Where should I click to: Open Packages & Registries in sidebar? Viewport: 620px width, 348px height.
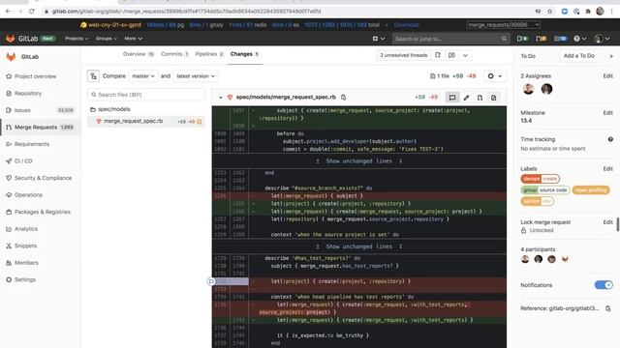pos(43,212)
